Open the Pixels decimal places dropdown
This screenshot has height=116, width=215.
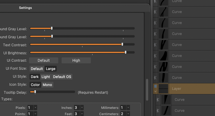point(35,108)
